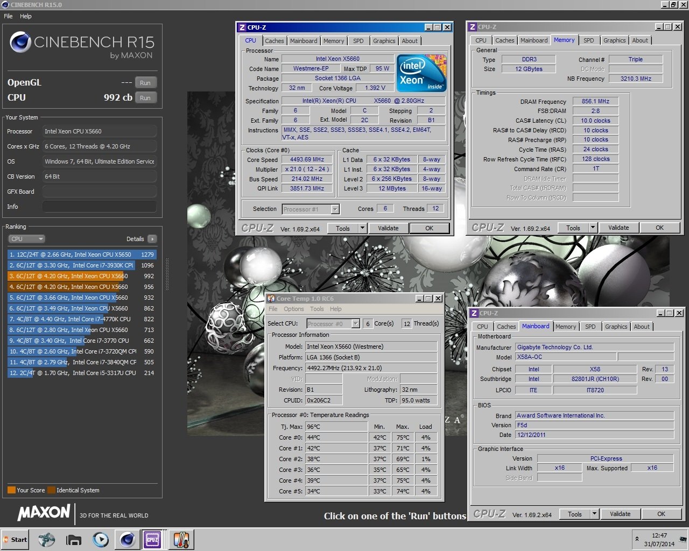Image resolution: width=689 pixels, height=551 pixels.
Task: Click the Z icon of the CPU-Z Memory window
Action: (472, 27)
